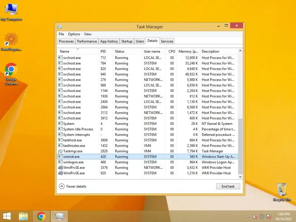This screenshot has height=222, width=296.
Task: Open File Explorer from the taskbar
Action: [23, 216]
